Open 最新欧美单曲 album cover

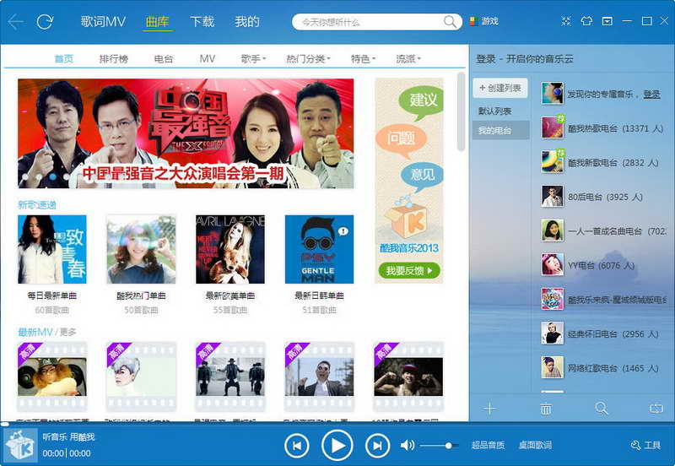tap(230, 249)
